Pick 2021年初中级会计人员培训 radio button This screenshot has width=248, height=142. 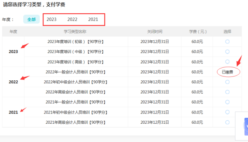227,112
